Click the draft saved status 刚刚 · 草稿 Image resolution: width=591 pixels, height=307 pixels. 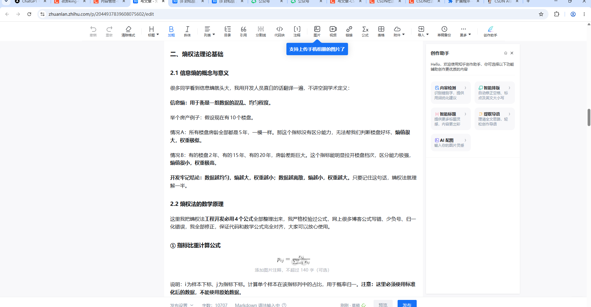click(353, 305)
